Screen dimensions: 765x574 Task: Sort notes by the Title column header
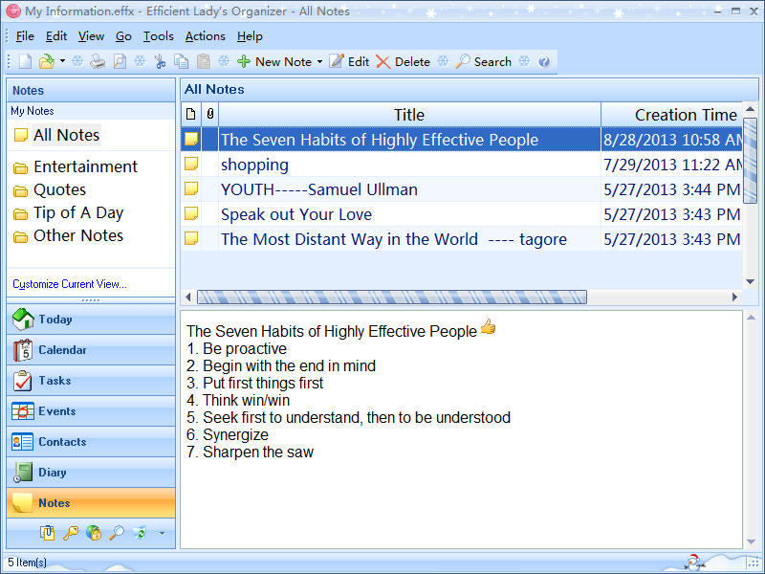[x=409, y=115]
